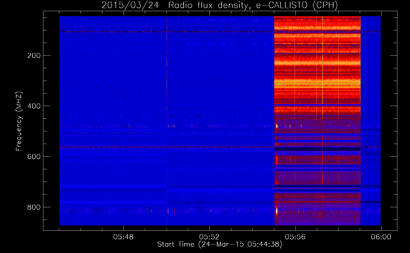
Task: Click the 05:56 time tick label
Action: pyautogui.click(x=295, y=237)
